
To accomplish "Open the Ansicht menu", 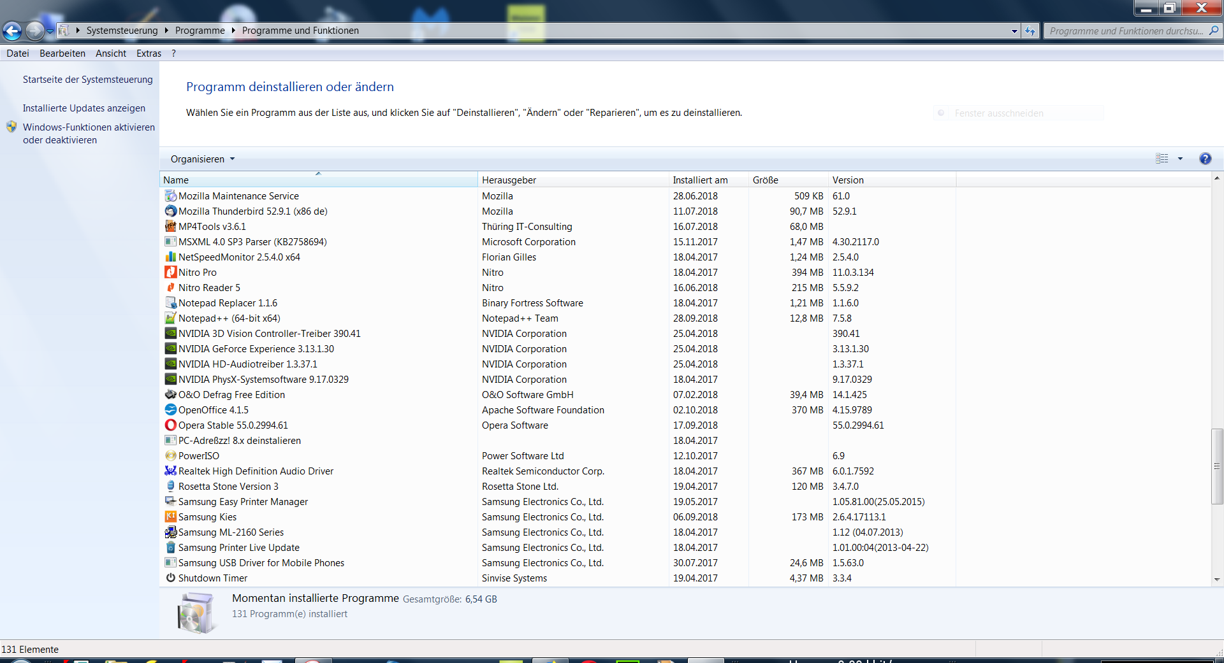I will click(x=111, y=53).
